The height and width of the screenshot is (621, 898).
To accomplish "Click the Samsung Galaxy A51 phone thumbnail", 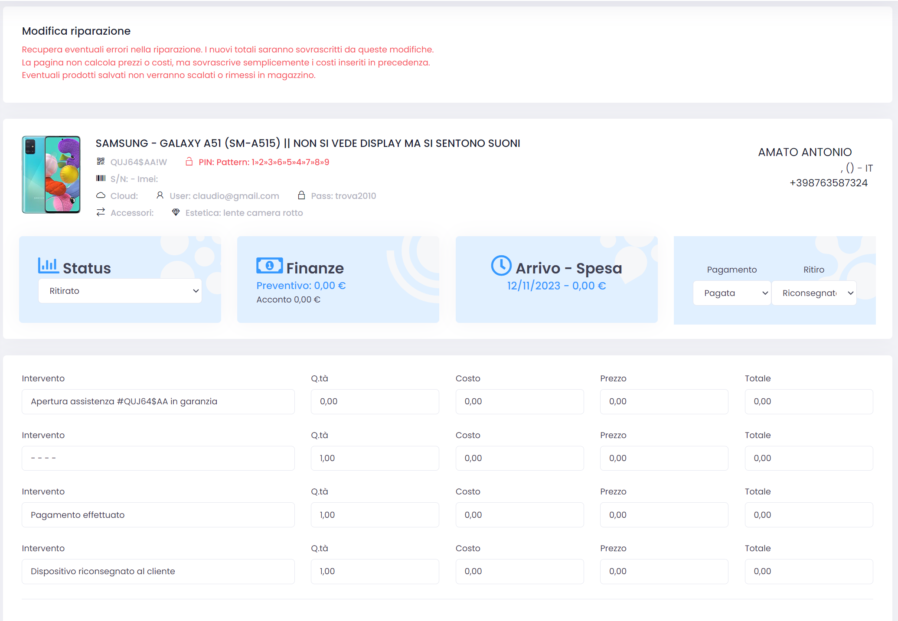I will [51, 175].
